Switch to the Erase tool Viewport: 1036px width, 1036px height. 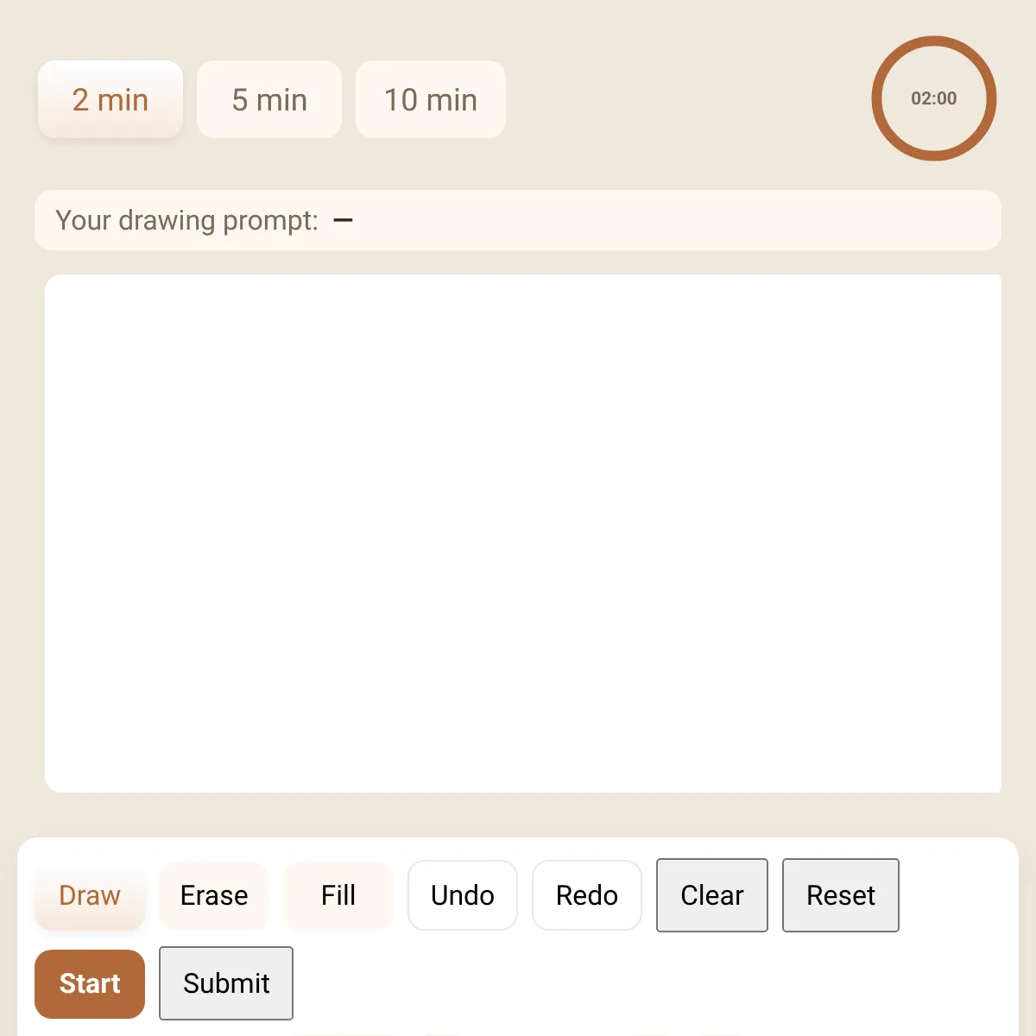214,895
